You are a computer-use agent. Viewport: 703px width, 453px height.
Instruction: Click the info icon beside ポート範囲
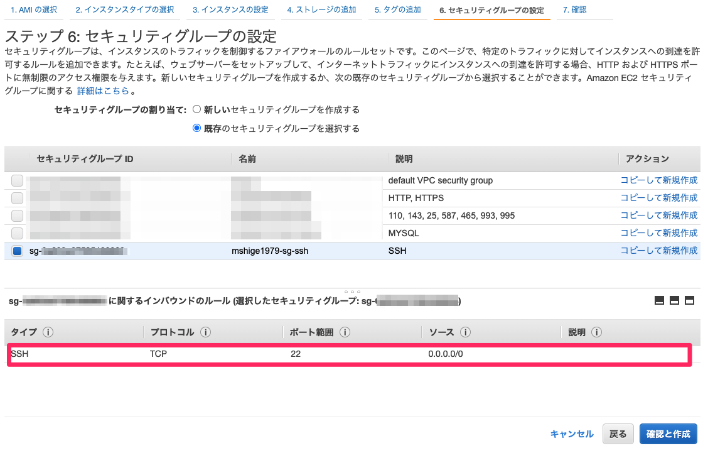click(344, 332)
